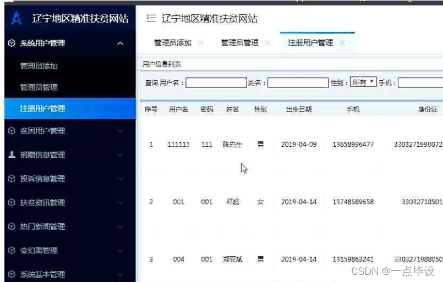Screen dimensions: 443x282
Task: Click phone number 13159863241
Action: pyautogui.click(x=353, y=259)
